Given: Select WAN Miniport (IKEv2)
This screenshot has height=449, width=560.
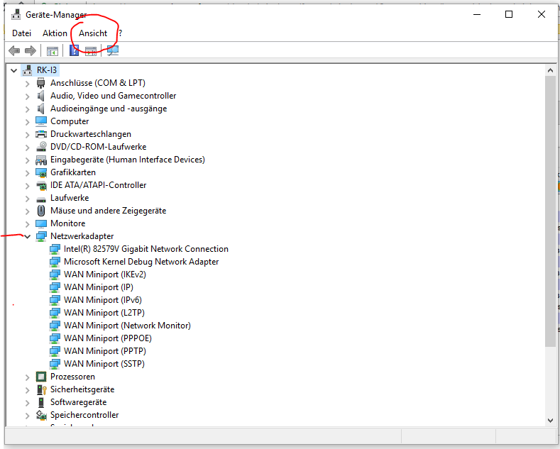Looking at the screenshot, I should click(104, 275).
